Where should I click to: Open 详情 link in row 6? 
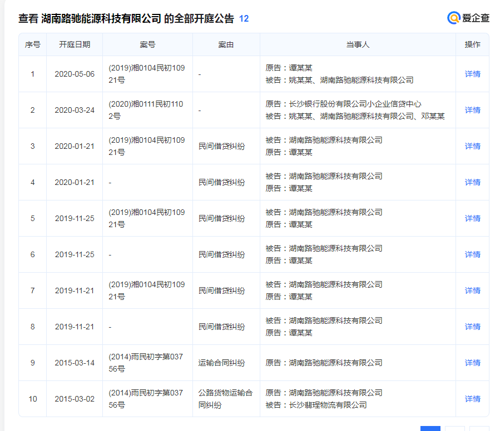pos(472,254)
